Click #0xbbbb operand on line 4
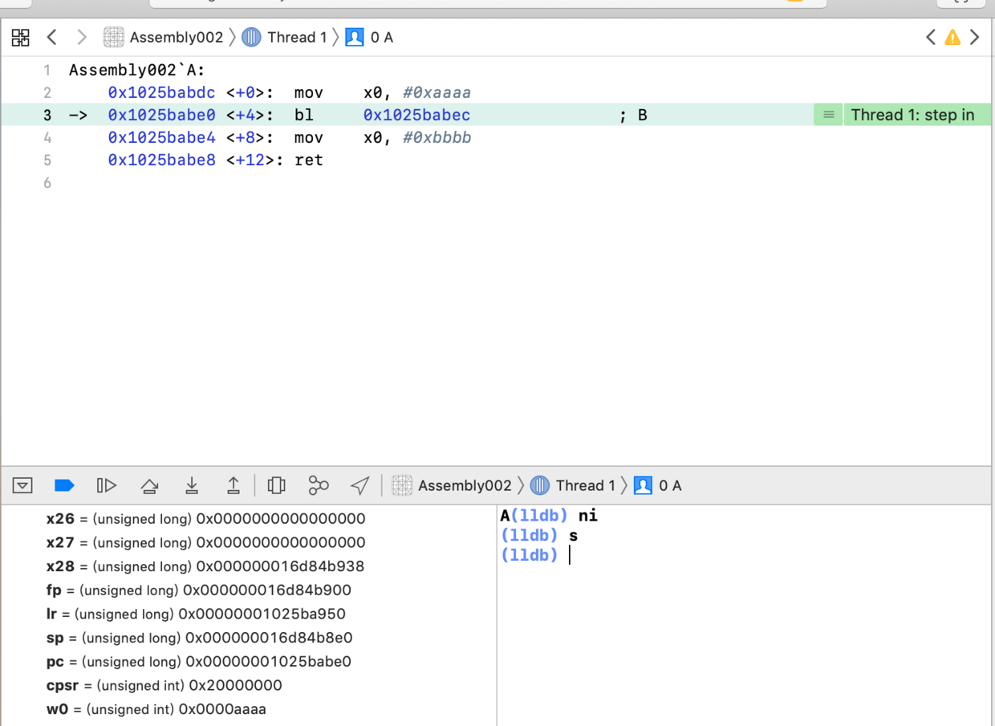Viewport: 995px width, 726px height. click(437, 137)
